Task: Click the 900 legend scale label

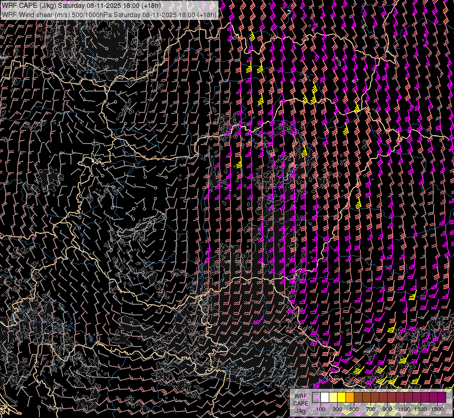Action: pos(387,409)
